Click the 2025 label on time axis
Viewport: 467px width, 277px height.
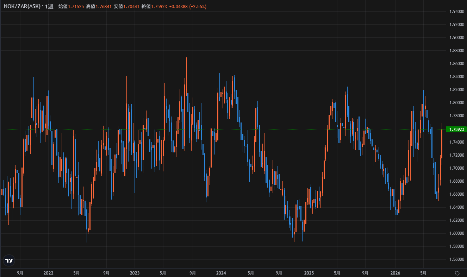click(309, 273)
